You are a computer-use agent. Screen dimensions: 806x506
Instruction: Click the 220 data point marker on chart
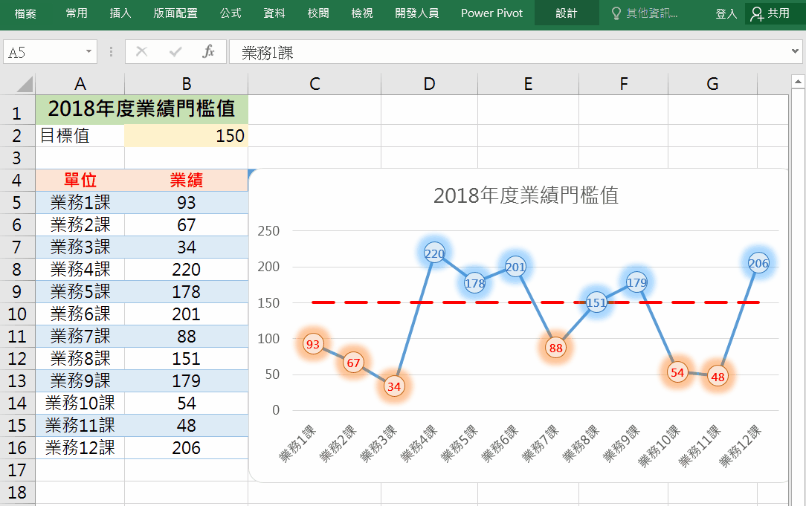pos(434,253)
